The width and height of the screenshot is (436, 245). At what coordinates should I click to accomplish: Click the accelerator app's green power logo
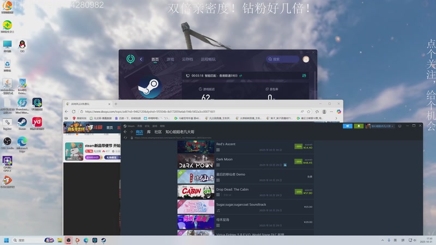[130, 59]
